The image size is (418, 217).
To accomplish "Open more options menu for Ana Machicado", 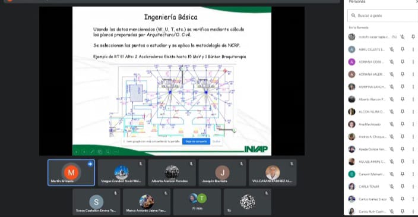I will click(x=413, y=124).
